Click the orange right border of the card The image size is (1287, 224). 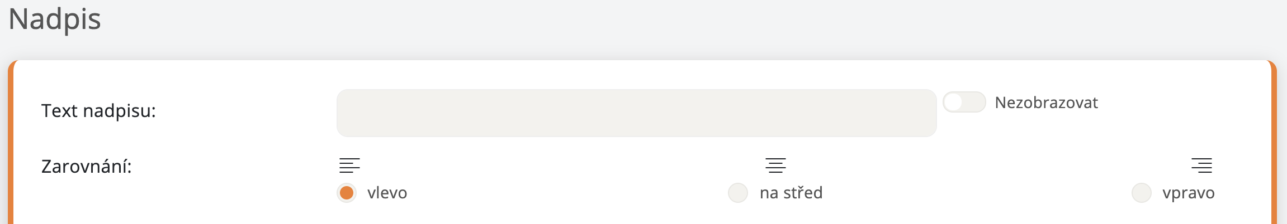tap(1274, 145)
